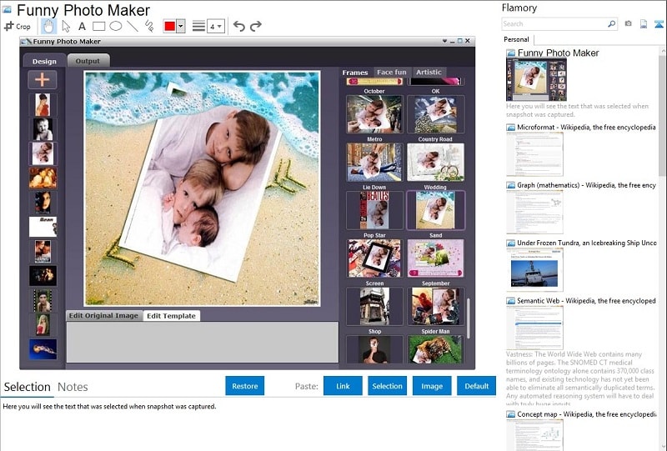Pick the ellipse shape tool
The image size is (667, 451).
click(x=116, y=27)
